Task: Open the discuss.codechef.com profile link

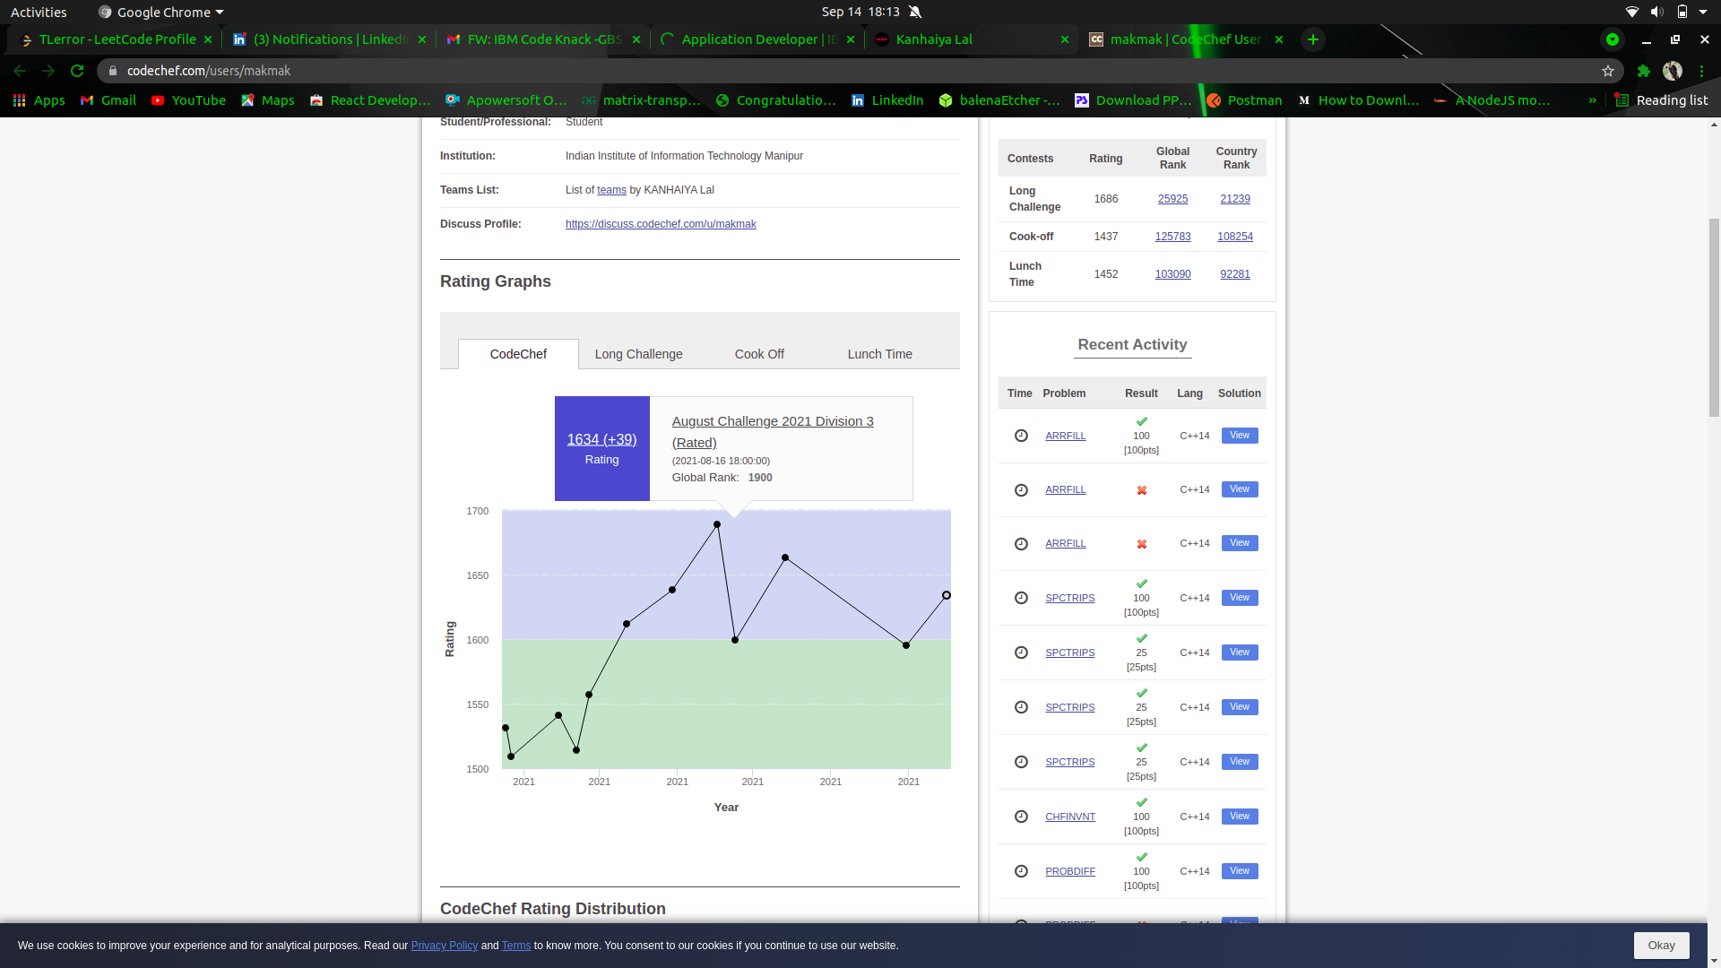Action: [661, 224]
